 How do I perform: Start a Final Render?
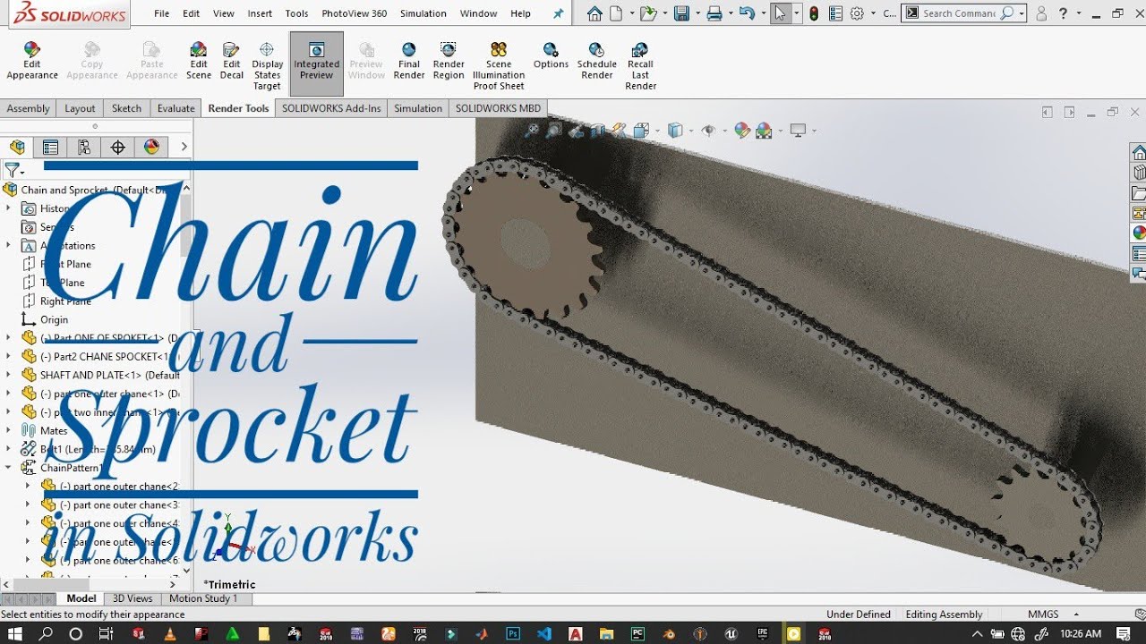(x=409, y=62)
